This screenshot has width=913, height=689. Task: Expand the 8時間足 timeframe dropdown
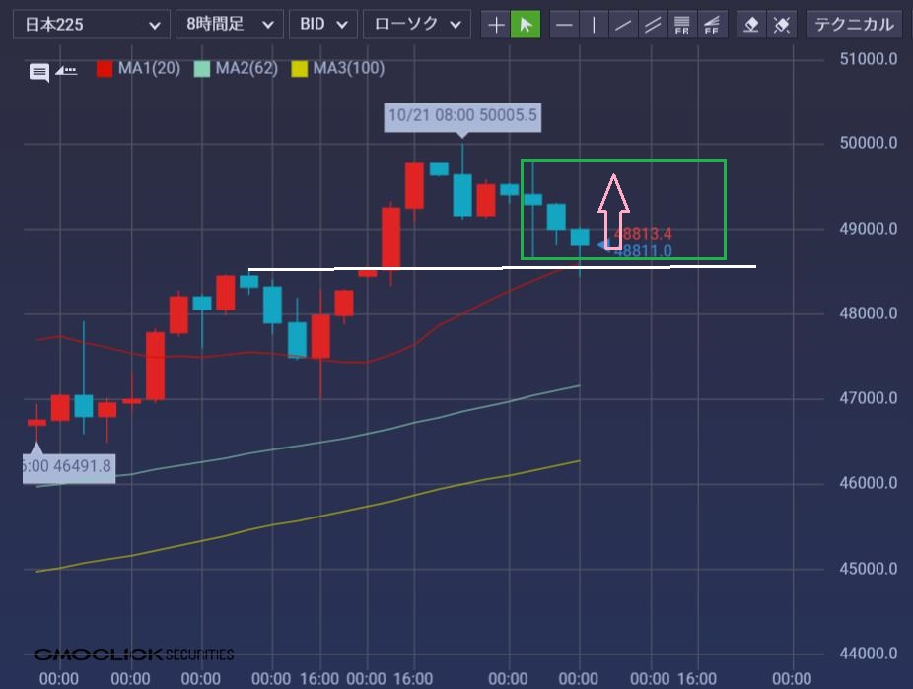click(229, 25)
